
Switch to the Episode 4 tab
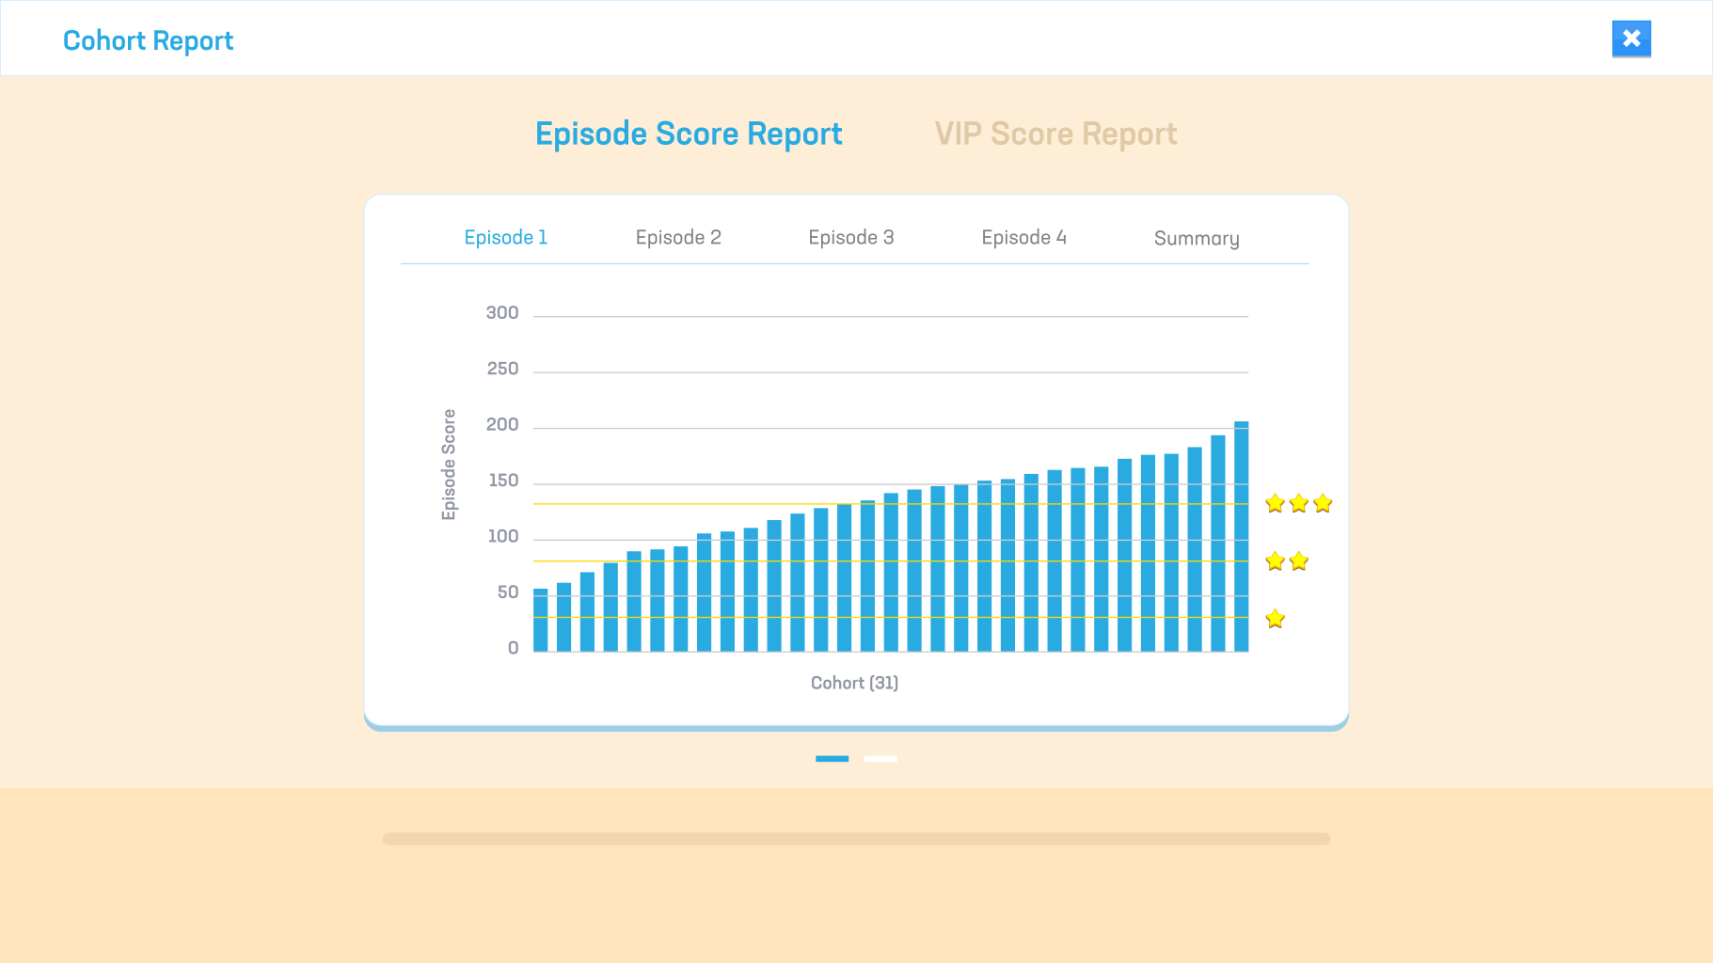1023,237
